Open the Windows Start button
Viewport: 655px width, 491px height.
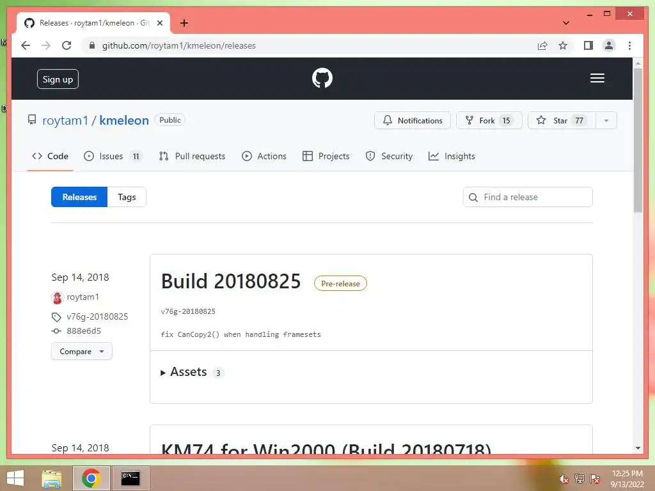[15, 478]
